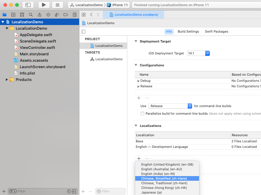Collapse the Localizations section
The width and height of the screenshot is (261, 195).
(136, 126)
